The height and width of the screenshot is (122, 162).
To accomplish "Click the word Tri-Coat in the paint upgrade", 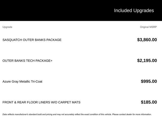I will (36, 82).
